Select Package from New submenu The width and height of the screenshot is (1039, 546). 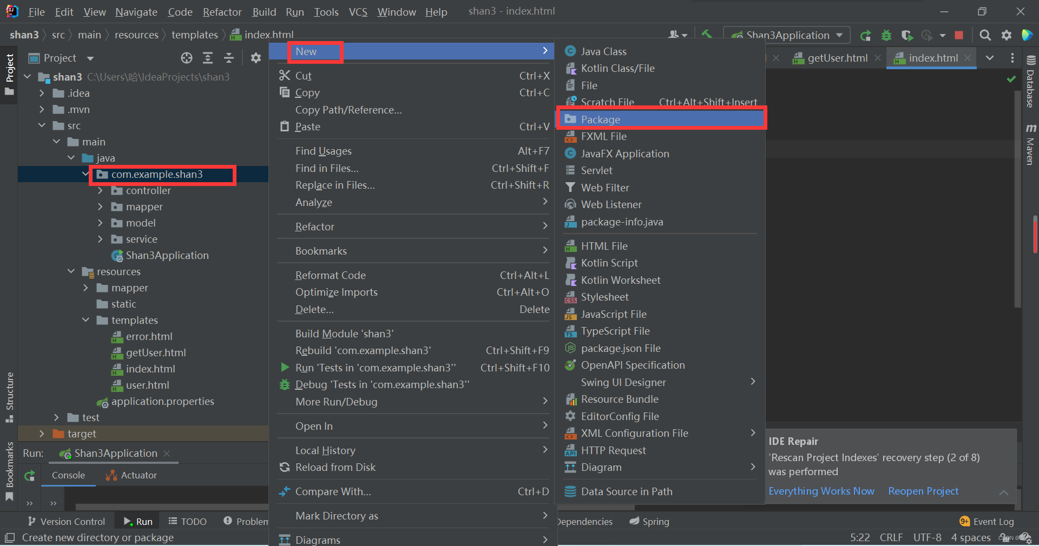661,119
